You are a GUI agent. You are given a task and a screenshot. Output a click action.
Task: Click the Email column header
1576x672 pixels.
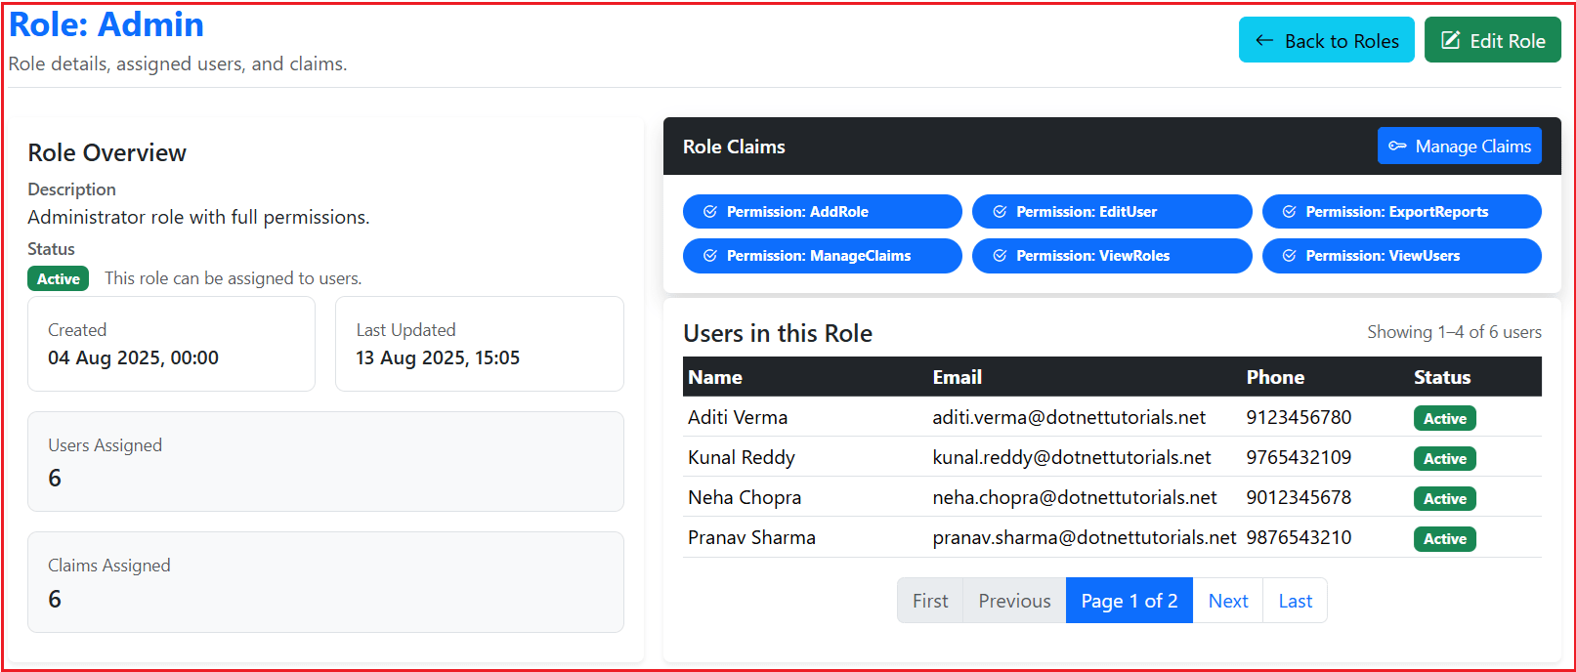(957, 377)
